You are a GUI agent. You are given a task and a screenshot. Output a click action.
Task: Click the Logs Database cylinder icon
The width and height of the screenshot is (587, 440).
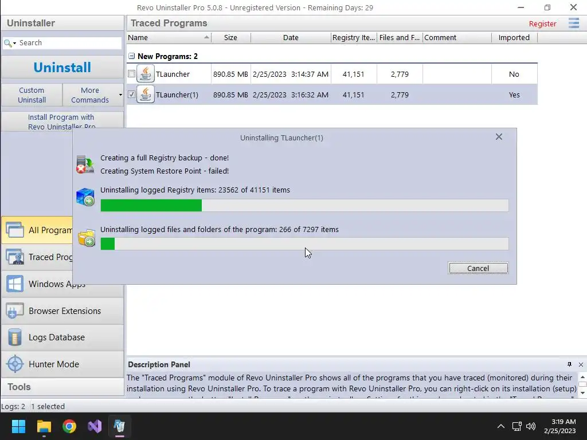click(15, 337)
